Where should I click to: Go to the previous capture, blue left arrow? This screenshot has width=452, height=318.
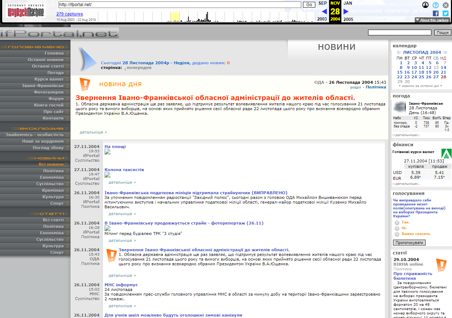[x=324, y=11]
